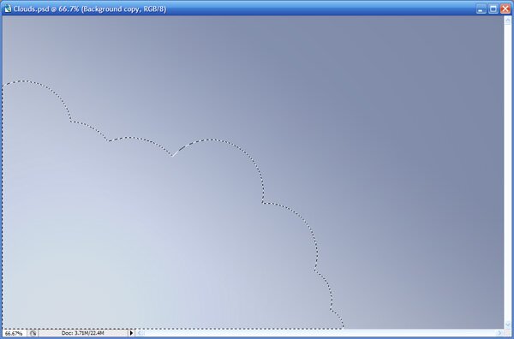Minimize the Clouds.psd document window
The width and height of the screenshot is (514, 339).
(x=481, y=9)
